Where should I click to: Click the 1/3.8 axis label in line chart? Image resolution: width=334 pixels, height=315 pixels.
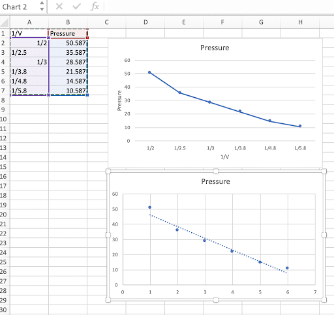click(240, 148)
